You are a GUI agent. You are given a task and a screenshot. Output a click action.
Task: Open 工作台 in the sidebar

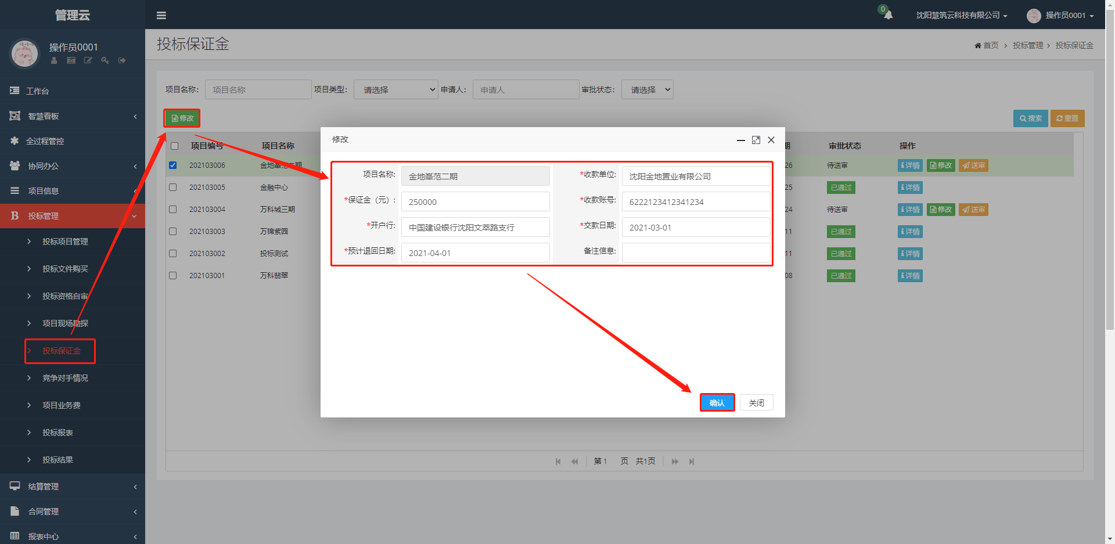(73, 91)
